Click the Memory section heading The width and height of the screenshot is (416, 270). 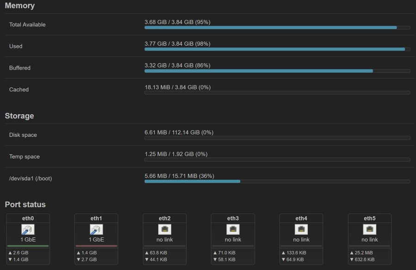19,6
